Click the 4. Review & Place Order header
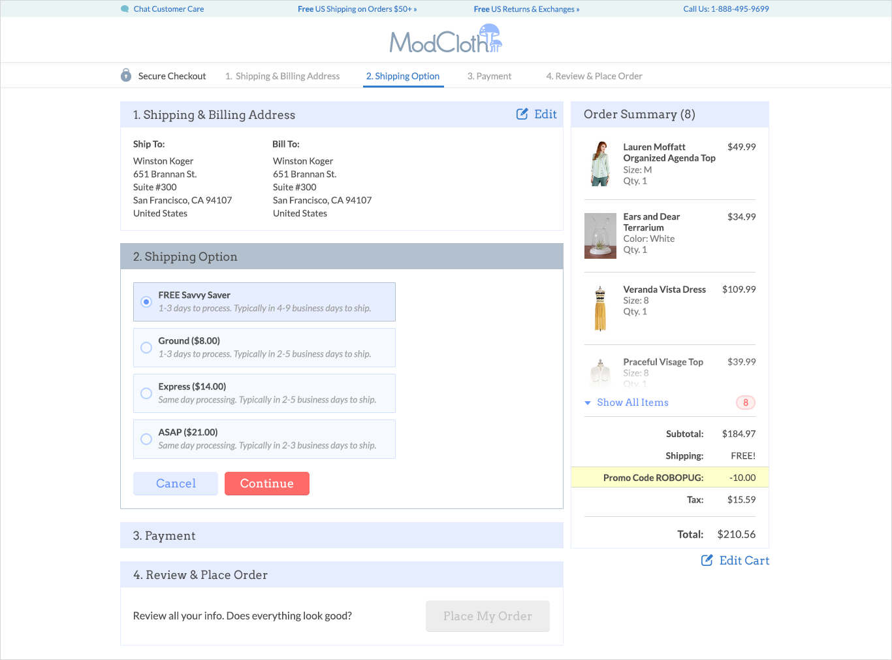The height and width of the screenshot is (660, 892). click(x=342, y=574)
